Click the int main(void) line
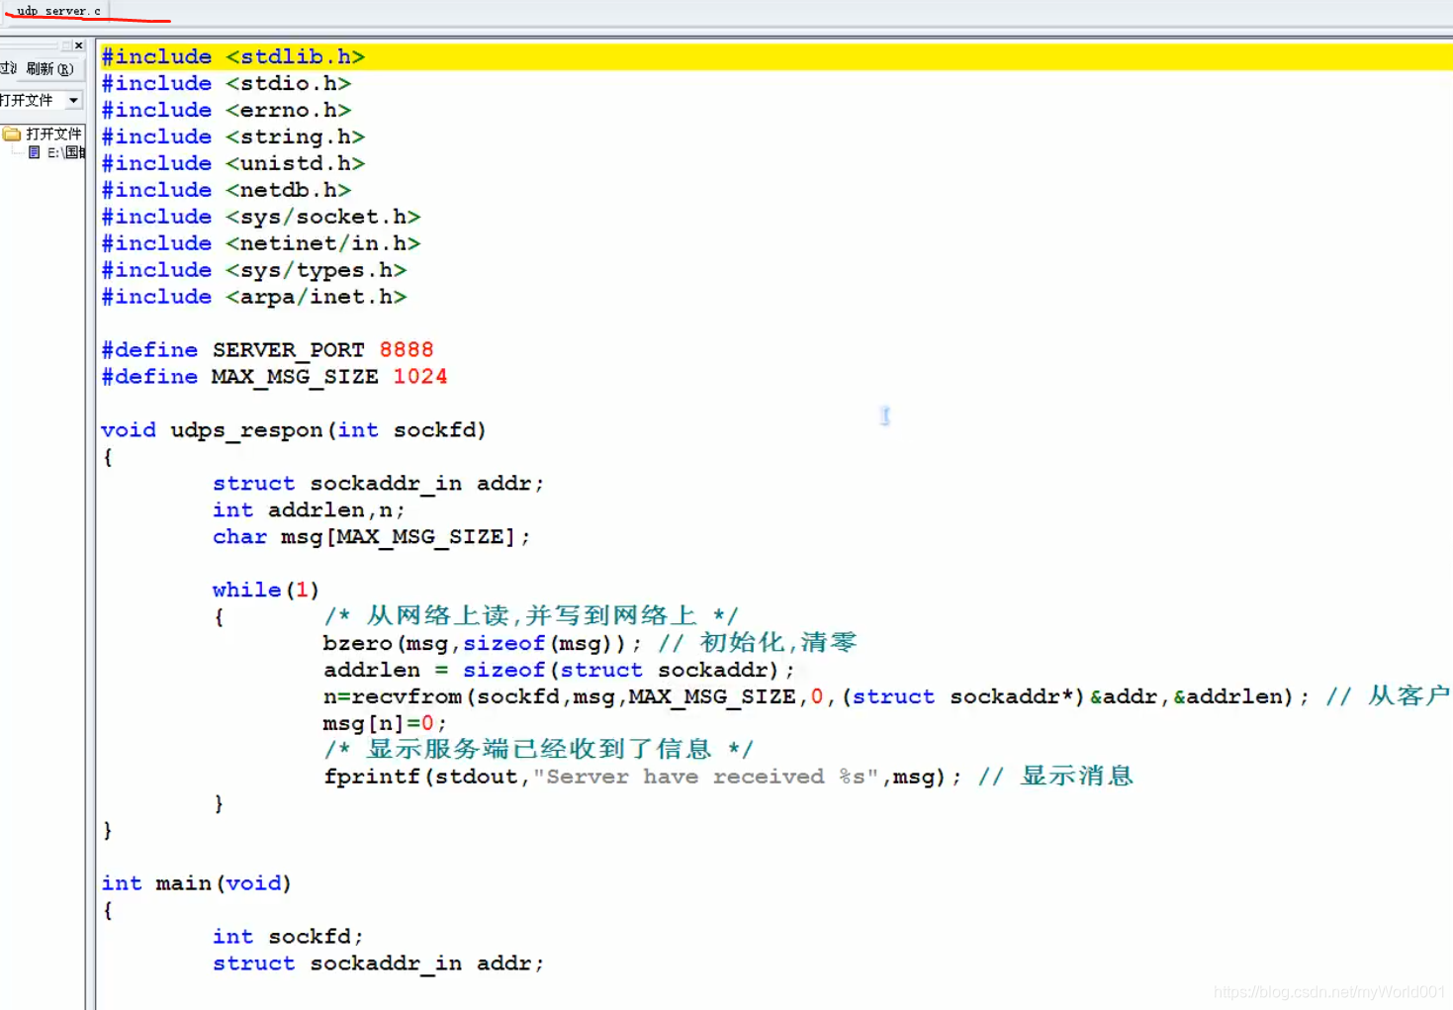This screenshot has height=1010, width=1453. coord(196,883)
